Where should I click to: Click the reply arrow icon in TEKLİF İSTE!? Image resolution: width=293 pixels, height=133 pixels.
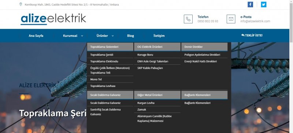[243, 35]
